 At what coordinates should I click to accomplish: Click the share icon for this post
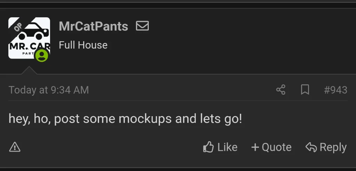click(x=281, y=90)
